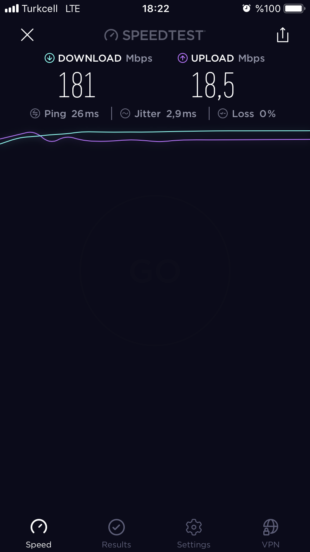Tap the alarm clock status icon
The image size is (310, 552).
pos(247,9)
